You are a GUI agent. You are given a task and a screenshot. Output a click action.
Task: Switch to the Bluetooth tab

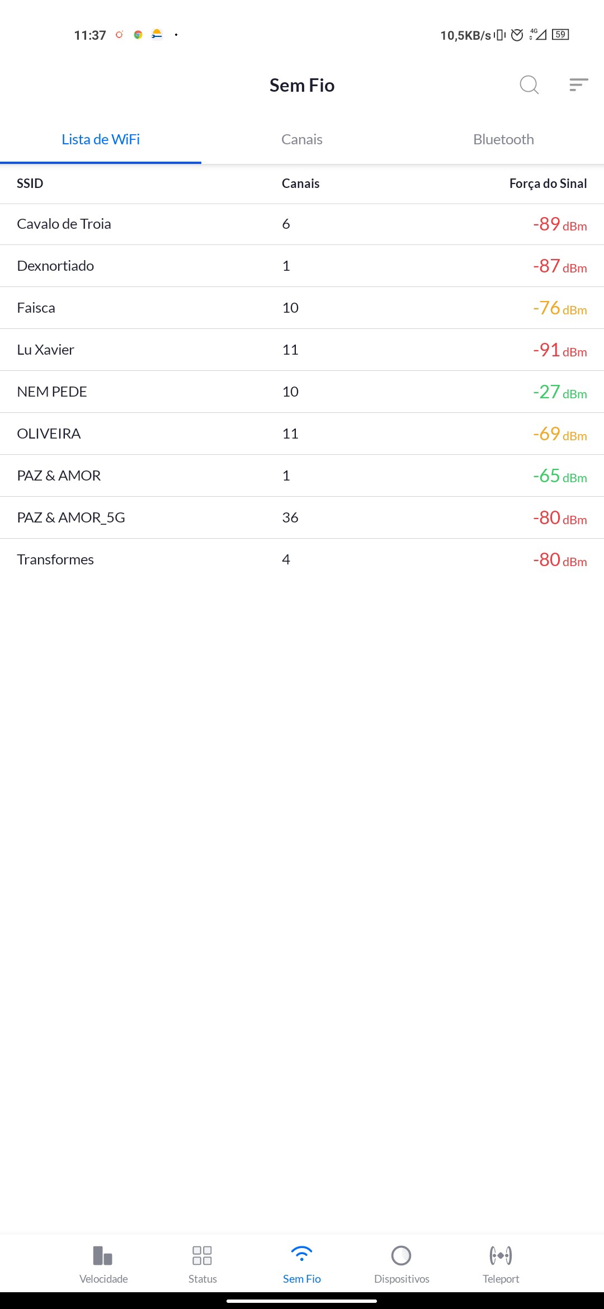tap(503, 139)
